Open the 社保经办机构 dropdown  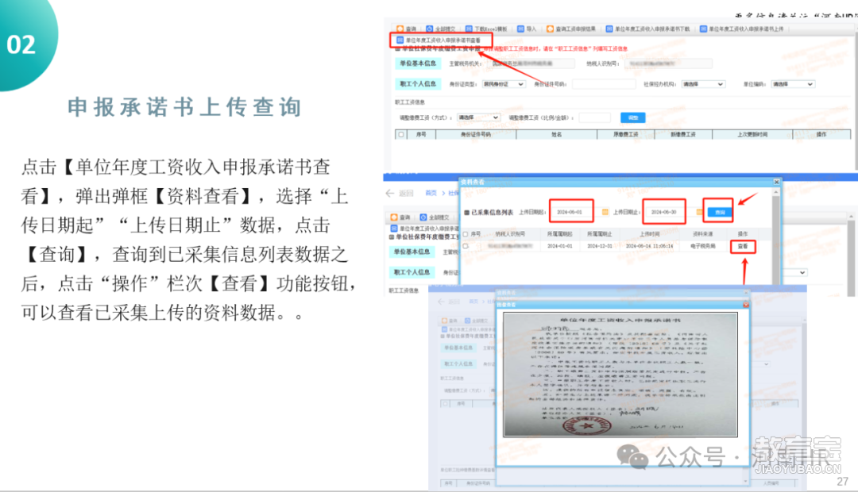point(703,84)
